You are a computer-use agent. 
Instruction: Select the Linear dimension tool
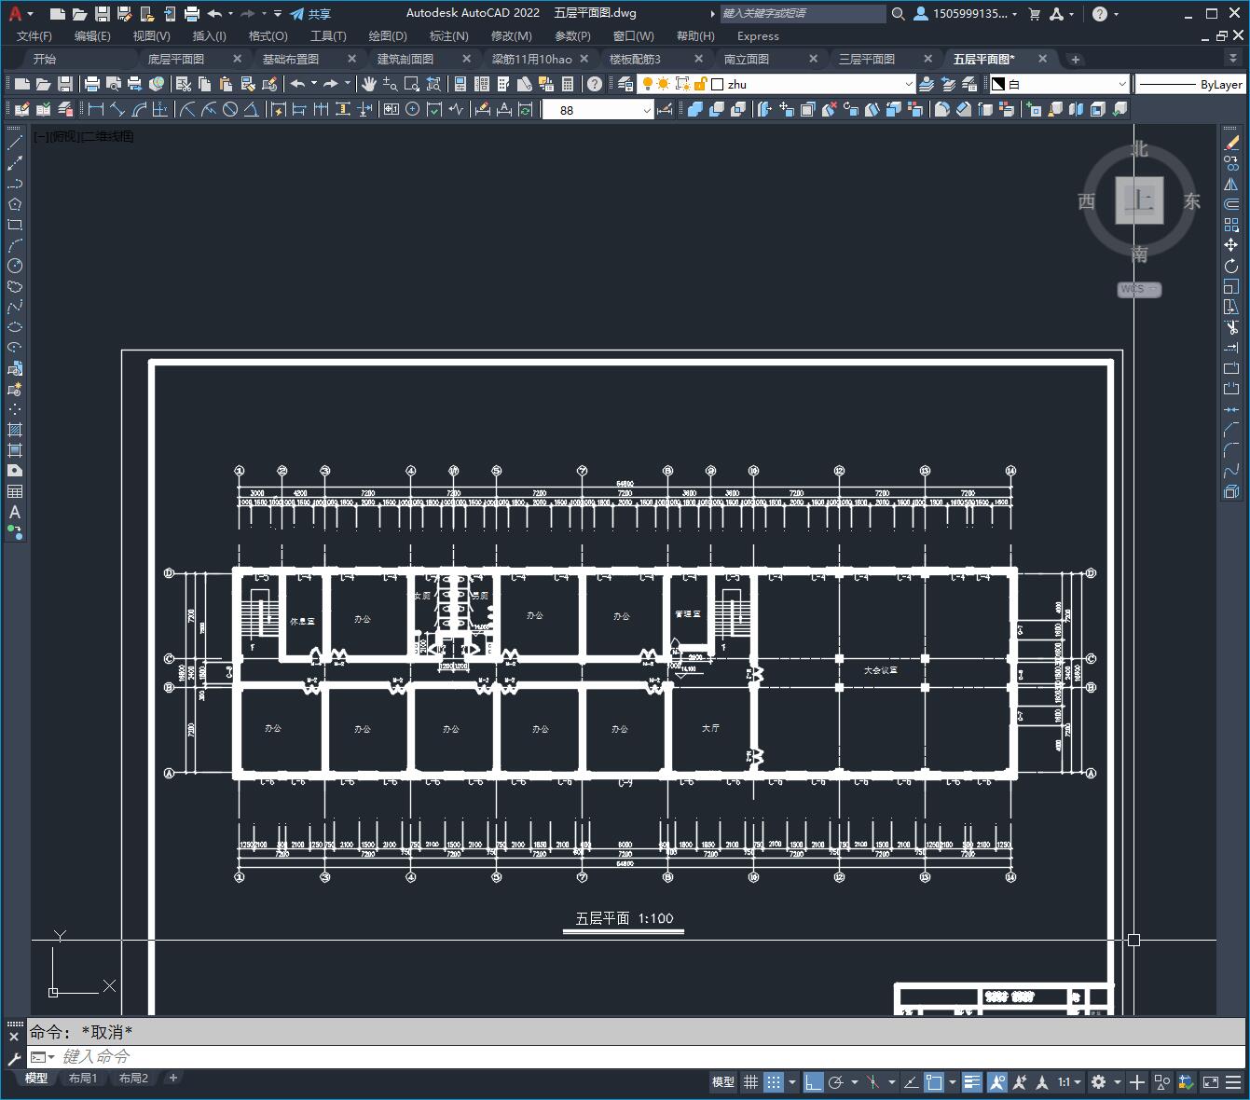(96, 110)
